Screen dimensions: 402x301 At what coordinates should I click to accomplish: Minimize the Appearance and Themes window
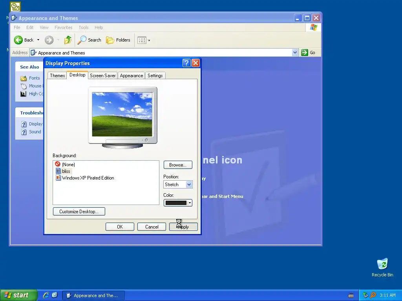pos(298,18)
